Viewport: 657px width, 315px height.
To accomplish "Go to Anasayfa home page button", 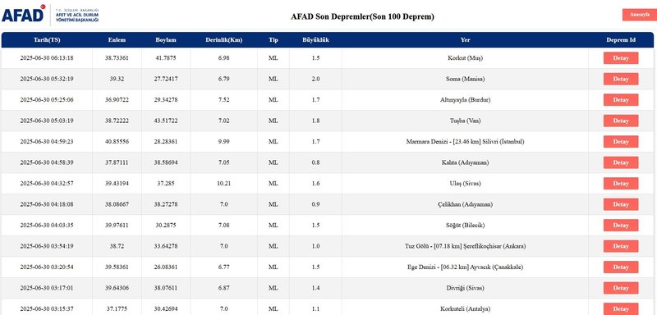I will pos(639,15).
